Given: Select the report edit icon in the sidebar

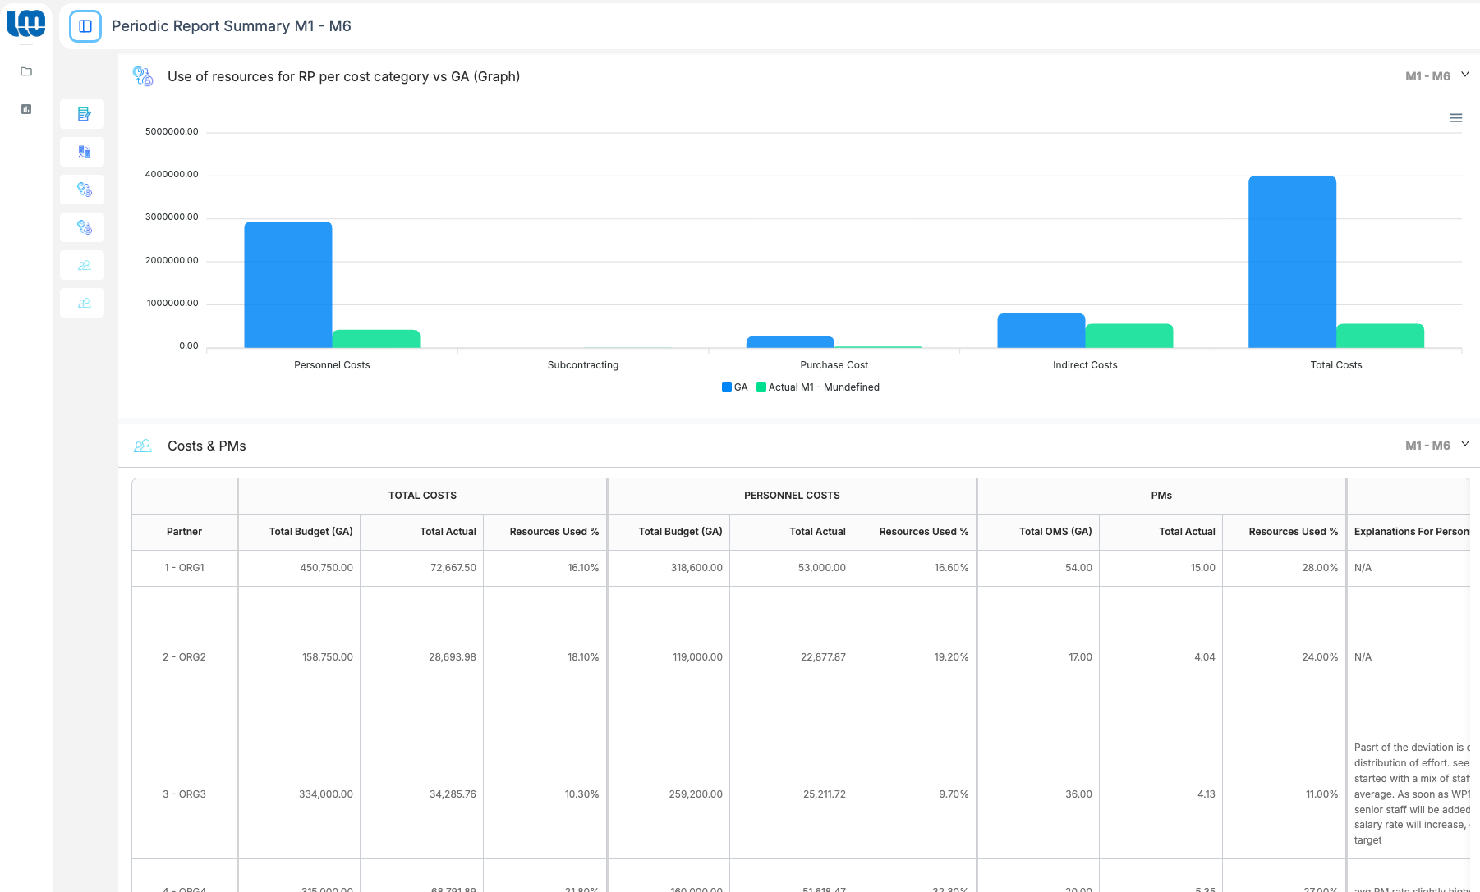Looking at the screenshot, I should [82, 114].
